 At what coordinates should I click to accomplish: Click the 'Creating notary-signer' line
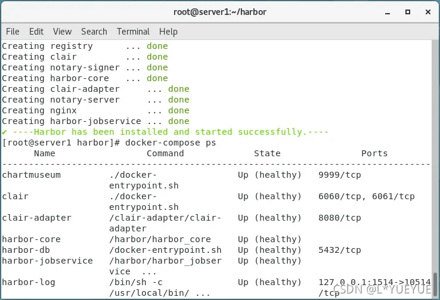pyautogui.click(x=85, y=67)
